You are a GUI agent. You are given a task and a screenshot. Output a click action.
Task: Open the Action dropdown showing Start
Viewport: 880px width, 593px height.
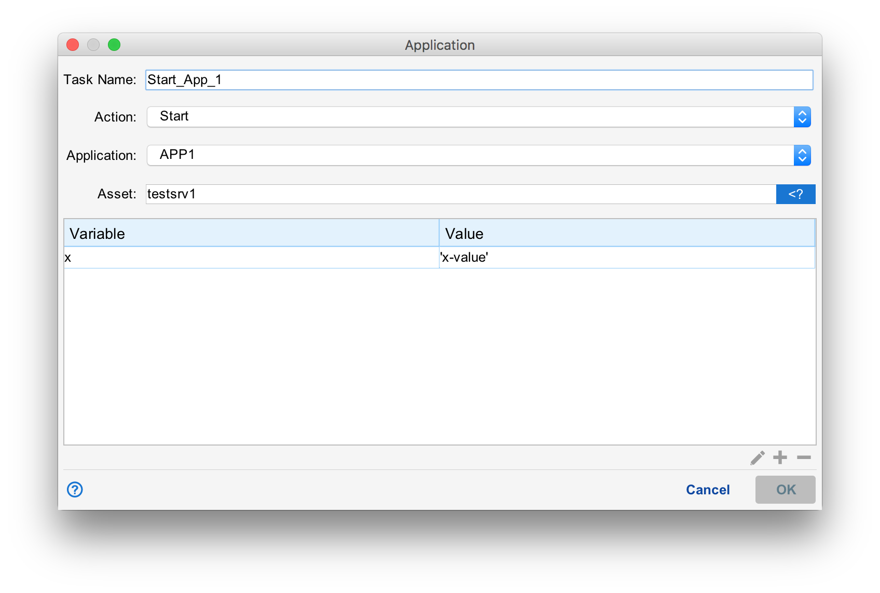pyautogui.click(x=467, y=117)
